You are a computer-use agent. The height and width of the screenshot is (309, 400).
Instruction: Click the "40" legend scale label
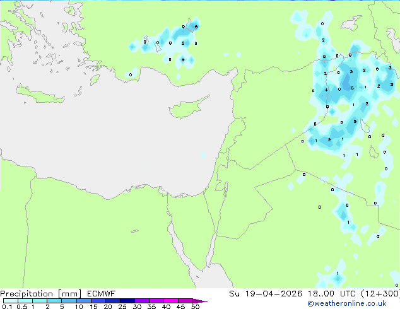[x=166, y=306]
